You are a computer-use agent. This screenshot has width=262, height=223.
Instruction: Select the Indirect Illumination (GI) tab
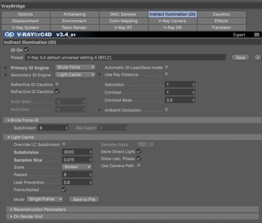172,14
